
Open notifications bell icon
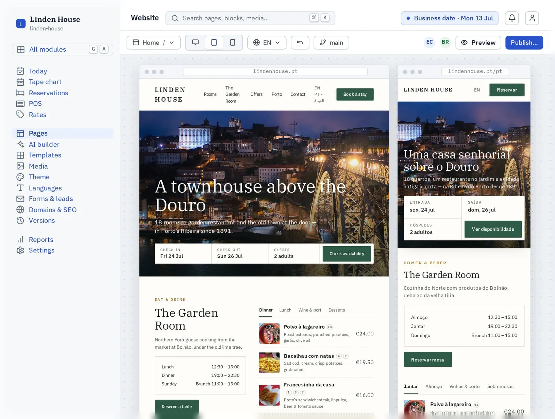(x=512, y=18)
